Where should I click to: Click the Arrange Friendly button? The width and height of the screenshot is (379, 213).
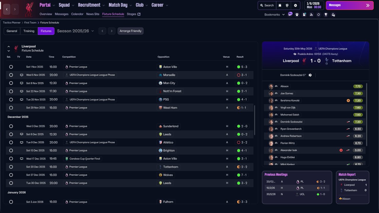(131, 31)
